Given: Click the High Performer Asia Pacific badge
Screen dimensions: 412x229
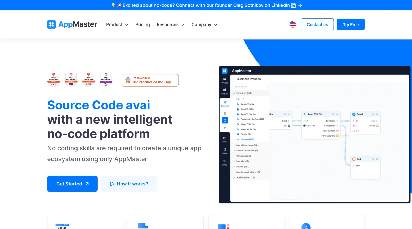Looking at the screenshot, I should pos(106,80).
